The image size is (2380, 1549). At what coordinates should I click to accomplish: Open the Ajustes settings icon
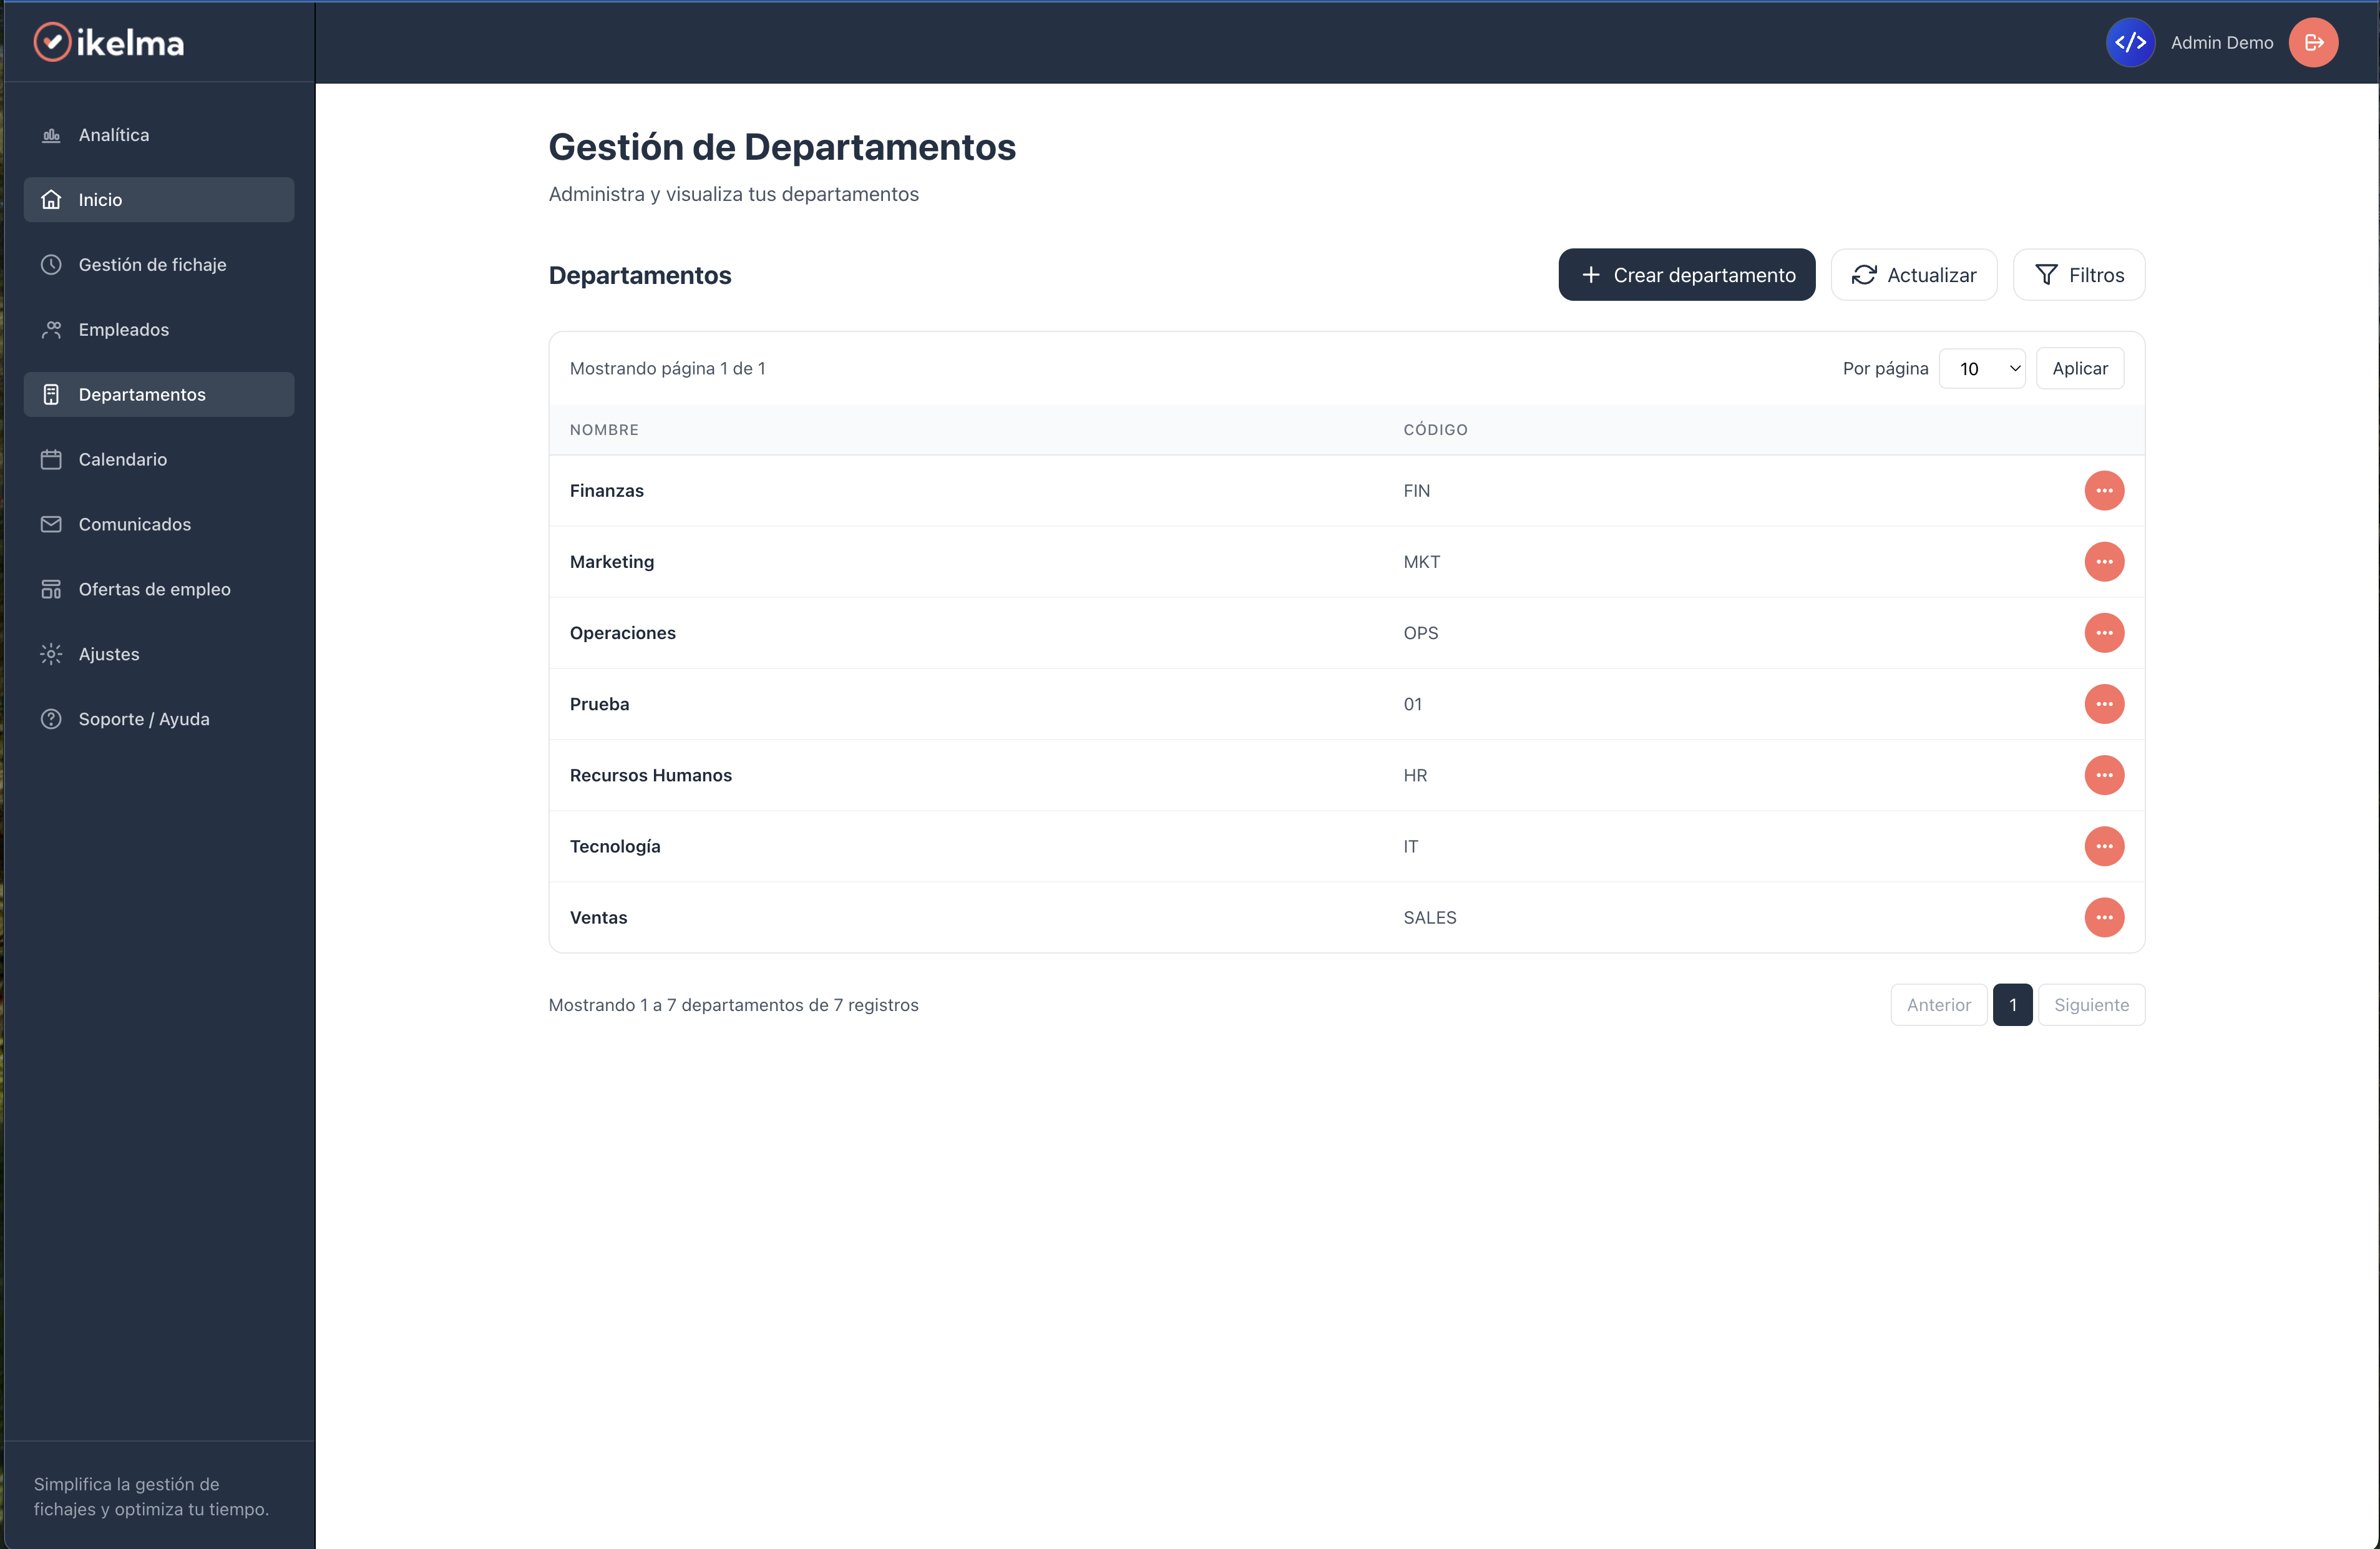click(x=52, y=653)
